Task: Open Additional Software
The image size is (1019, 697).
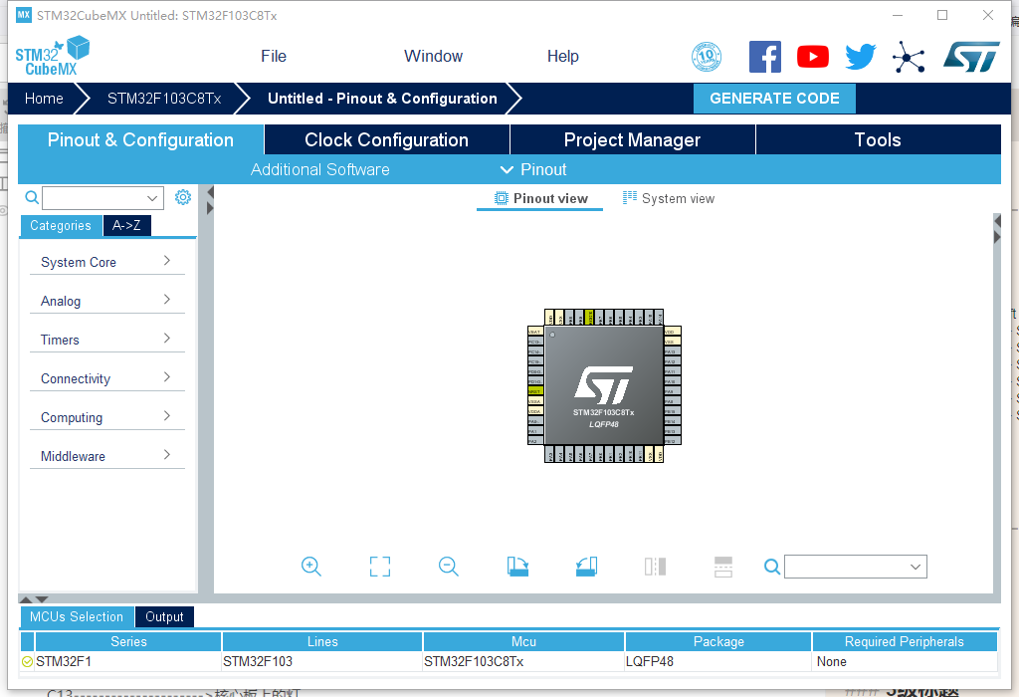Action: pos(319,169)
